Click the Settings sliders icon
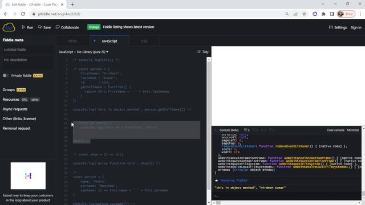The height and width of the screenshot is (205, 365). 331,27
